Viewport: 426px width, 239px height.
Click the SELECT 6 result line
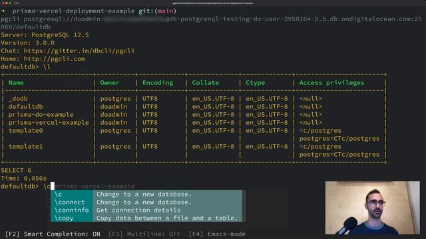[x=16, y=170]
